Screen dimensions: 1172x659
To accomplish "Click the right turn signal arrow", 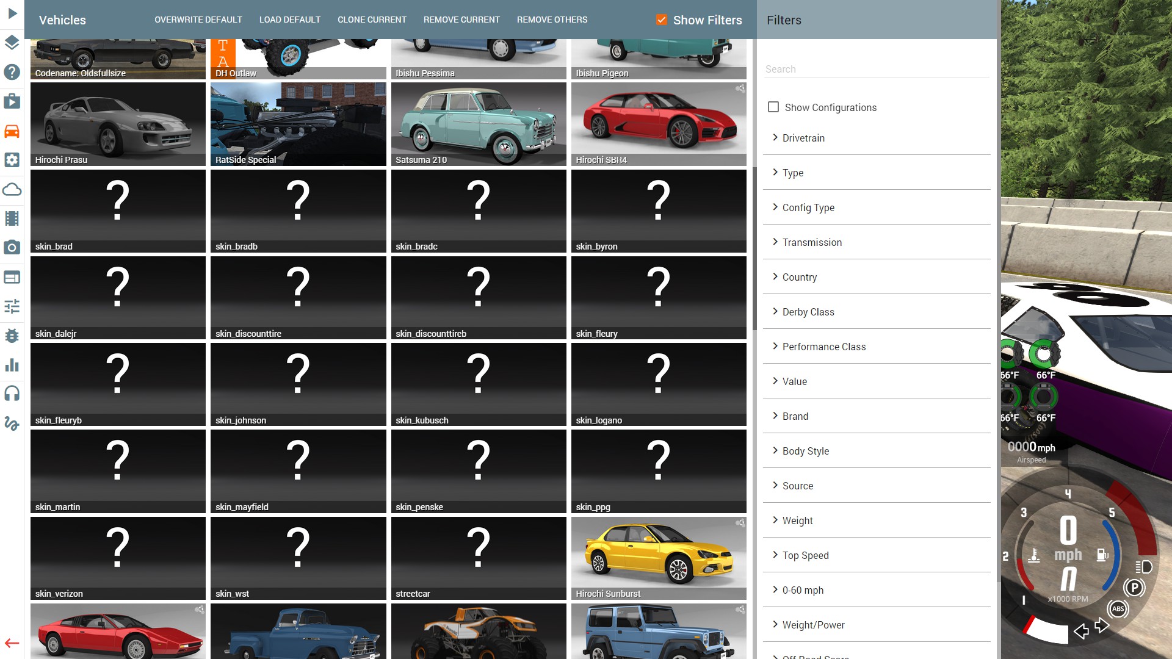I will tap(1102, 625).
